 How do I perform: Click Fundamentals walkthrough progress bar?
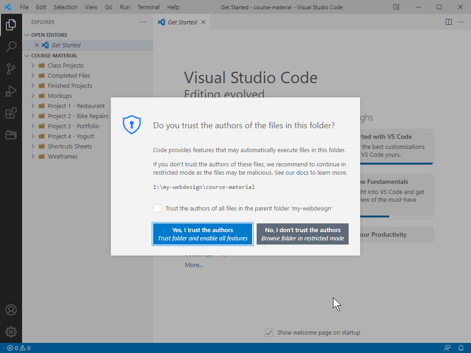point(396,216)
